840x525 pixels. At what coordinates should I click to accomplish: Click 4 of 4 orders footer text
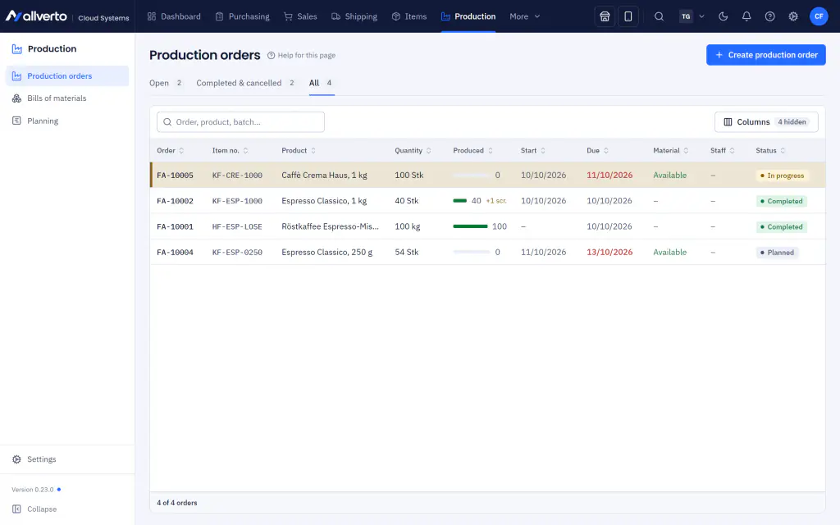pyautogui.click(x=177, y=503)
